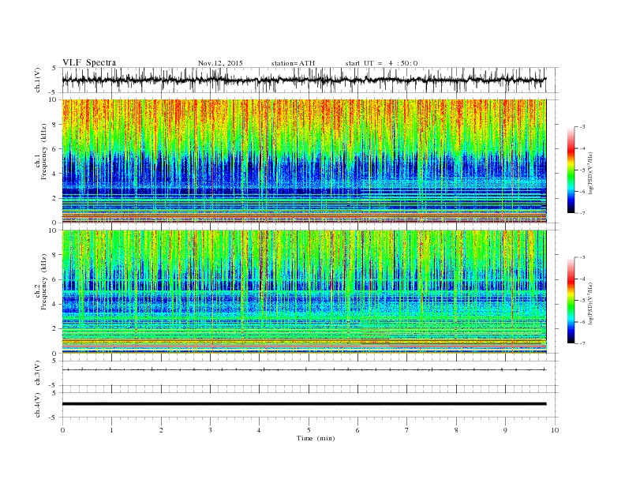Screen dimensions: 625x483
Task: Click the ch.3 waveform trace panel
Action: pyautogui.click(x=309, y=373)
